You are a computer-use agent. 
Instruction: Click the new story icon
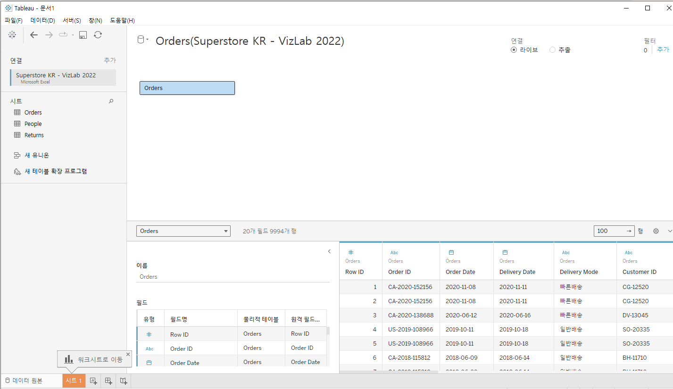coord(124,381)
